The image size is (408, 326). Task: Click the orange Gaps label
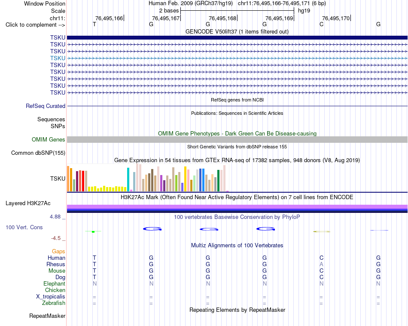(58, 251)
